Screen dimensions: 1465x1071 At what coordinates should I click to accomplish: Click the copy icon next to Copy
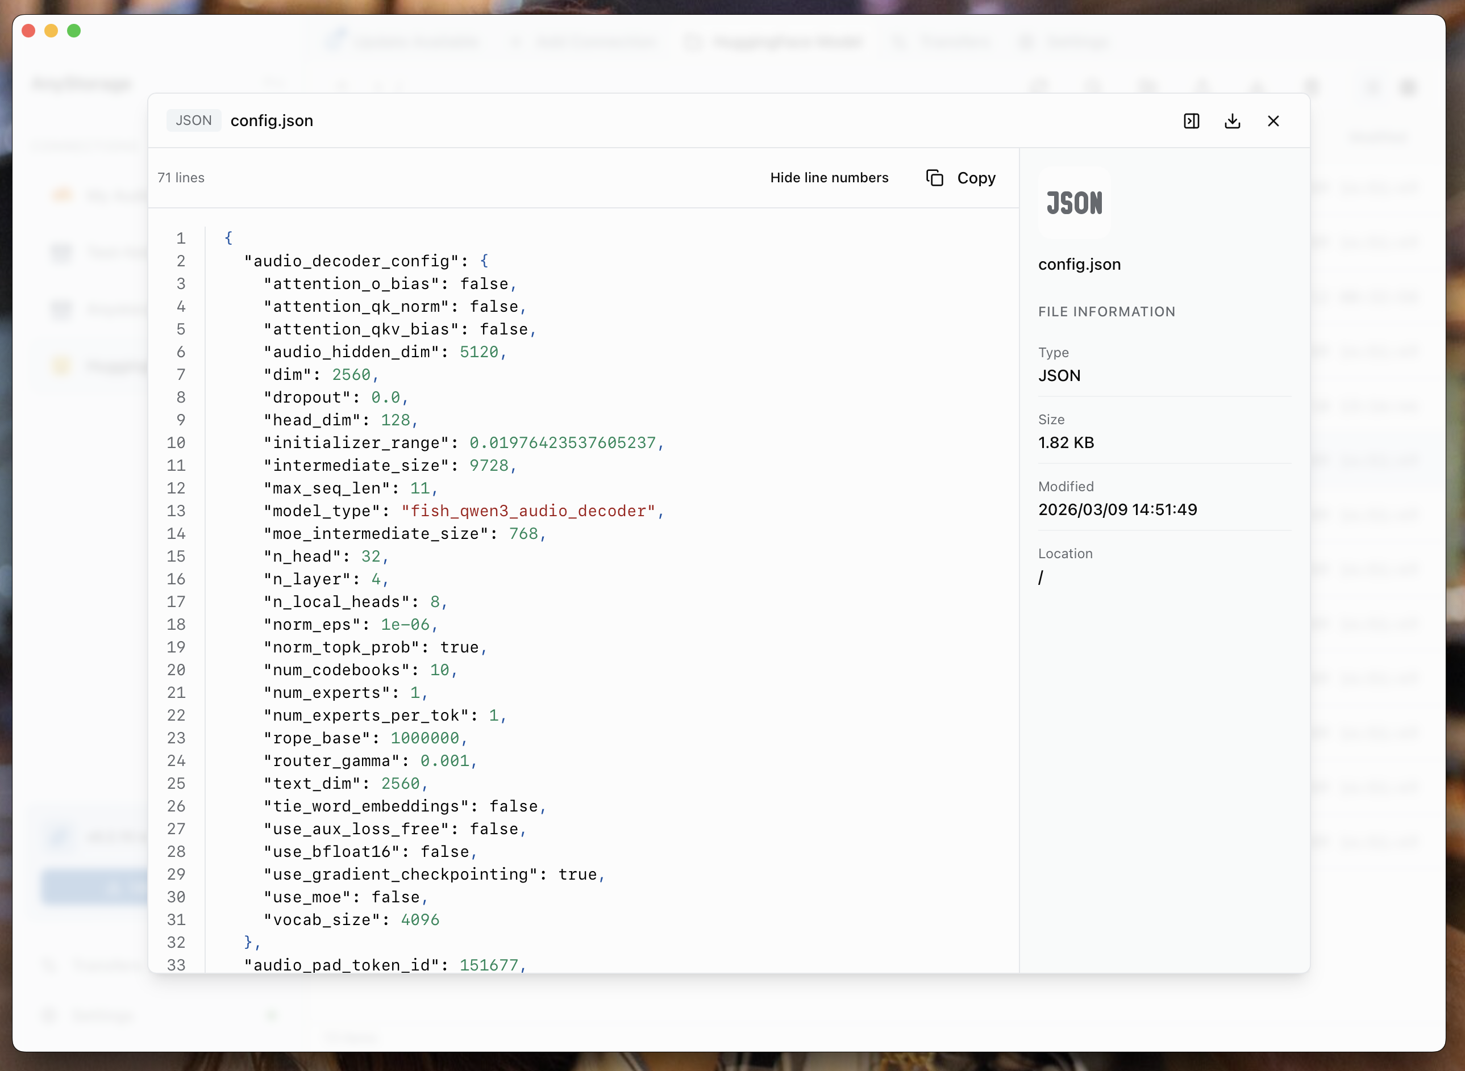pyautogui.click(x=934, y=178)
